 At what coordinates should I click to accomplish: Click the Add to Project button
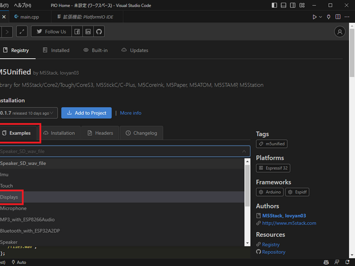coord(87,113)
